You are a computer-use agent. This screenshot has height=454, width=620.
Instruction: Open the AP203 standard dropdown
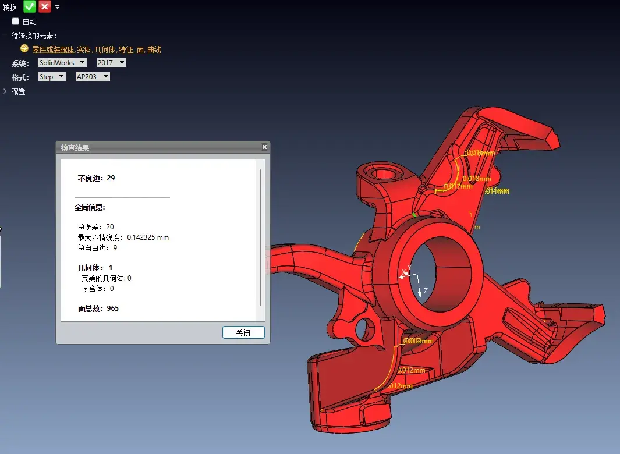(x=92, y=76)
